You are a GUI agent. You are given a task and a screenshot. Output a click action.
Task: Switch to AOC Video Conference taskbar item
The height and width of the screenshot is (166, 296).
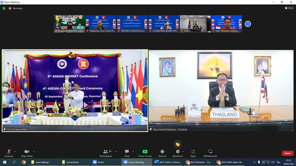(168, 162)
